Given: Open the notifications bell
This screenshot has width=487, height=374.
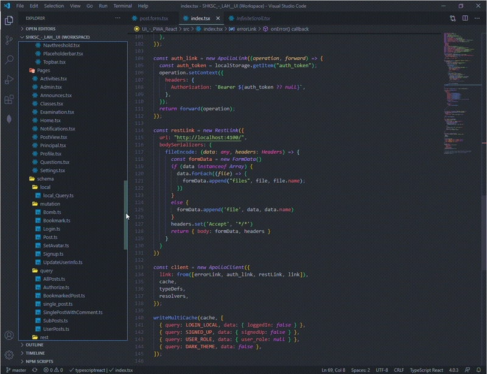Looking at the screenshot, I should tap(478, 370).
